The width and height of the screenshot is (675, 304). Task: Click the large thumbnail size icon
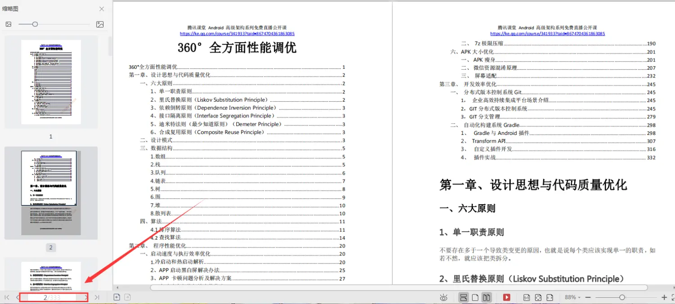click(100, 24)
